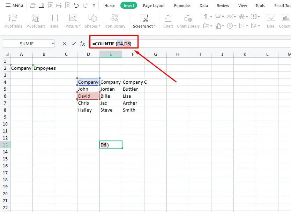This screenshot has width=291, height=212.
Task: Confirm formula with the checkmark icon
Action: coord(74,44)
